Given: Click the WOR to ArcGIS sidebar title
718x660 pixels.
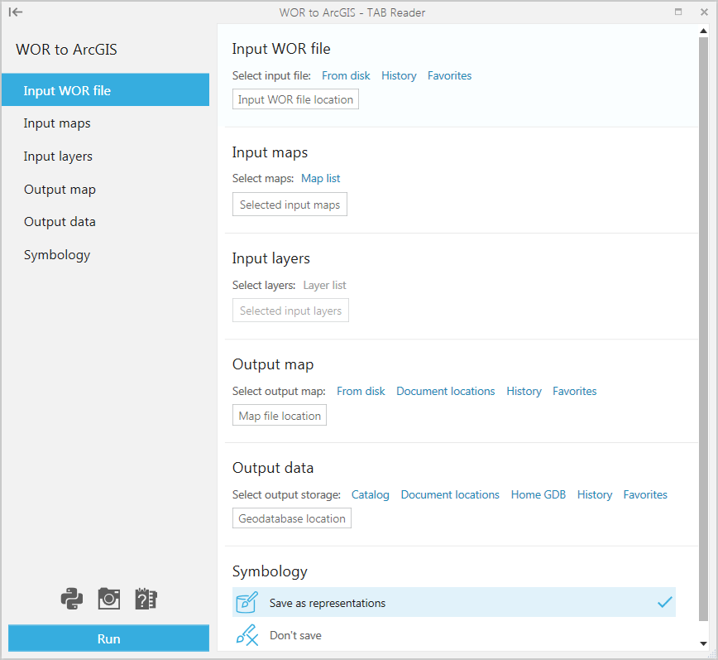Looking at the screenshot, I should pyautogui.click(x=66, y=50).
